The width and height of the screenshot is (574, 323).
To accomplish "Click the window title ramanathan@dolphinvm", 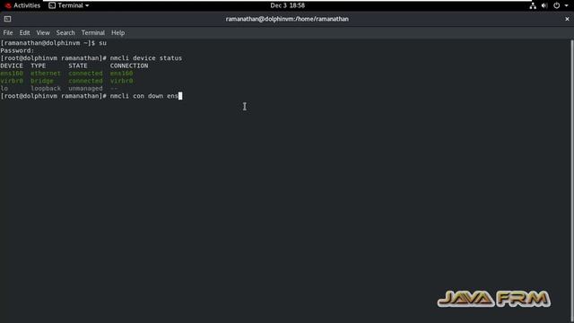I will [287, 19].
